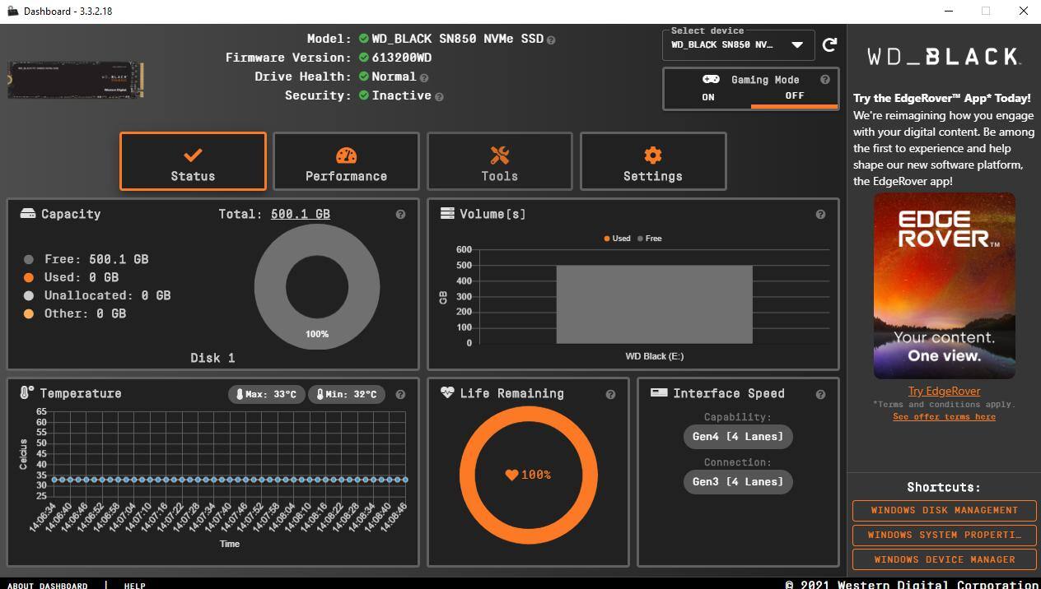Viewport: 1041px width, 589px height.
Task: Click help icon beside Security Inactive
Action: 439,97
